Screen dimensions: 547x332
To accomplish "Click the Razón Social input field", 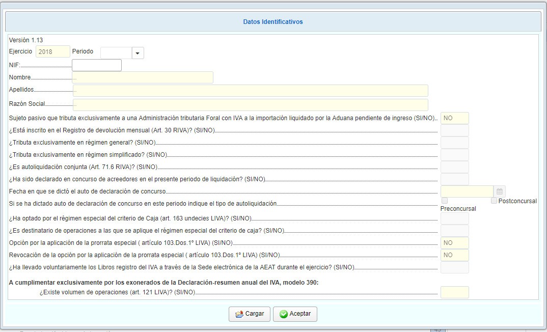I will tap(250, 105).
